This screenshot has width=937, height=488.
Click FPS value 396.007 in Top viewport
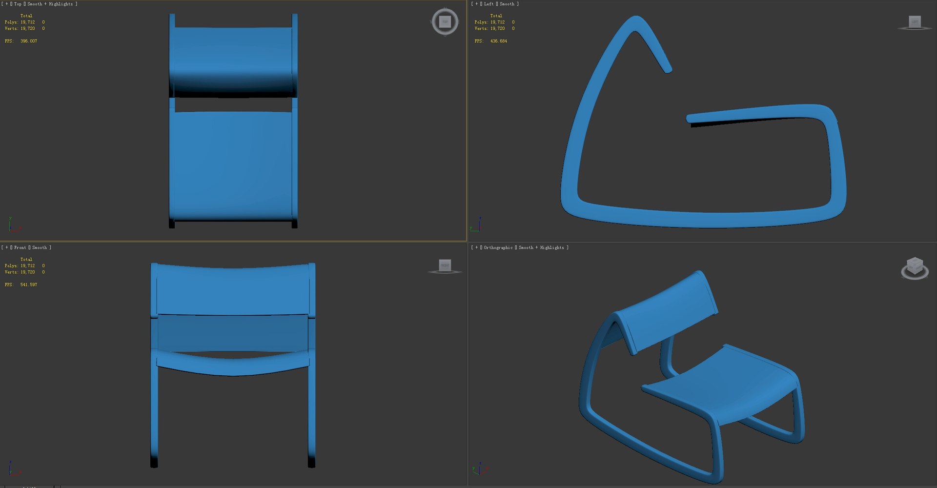click(x=29, y=41)
